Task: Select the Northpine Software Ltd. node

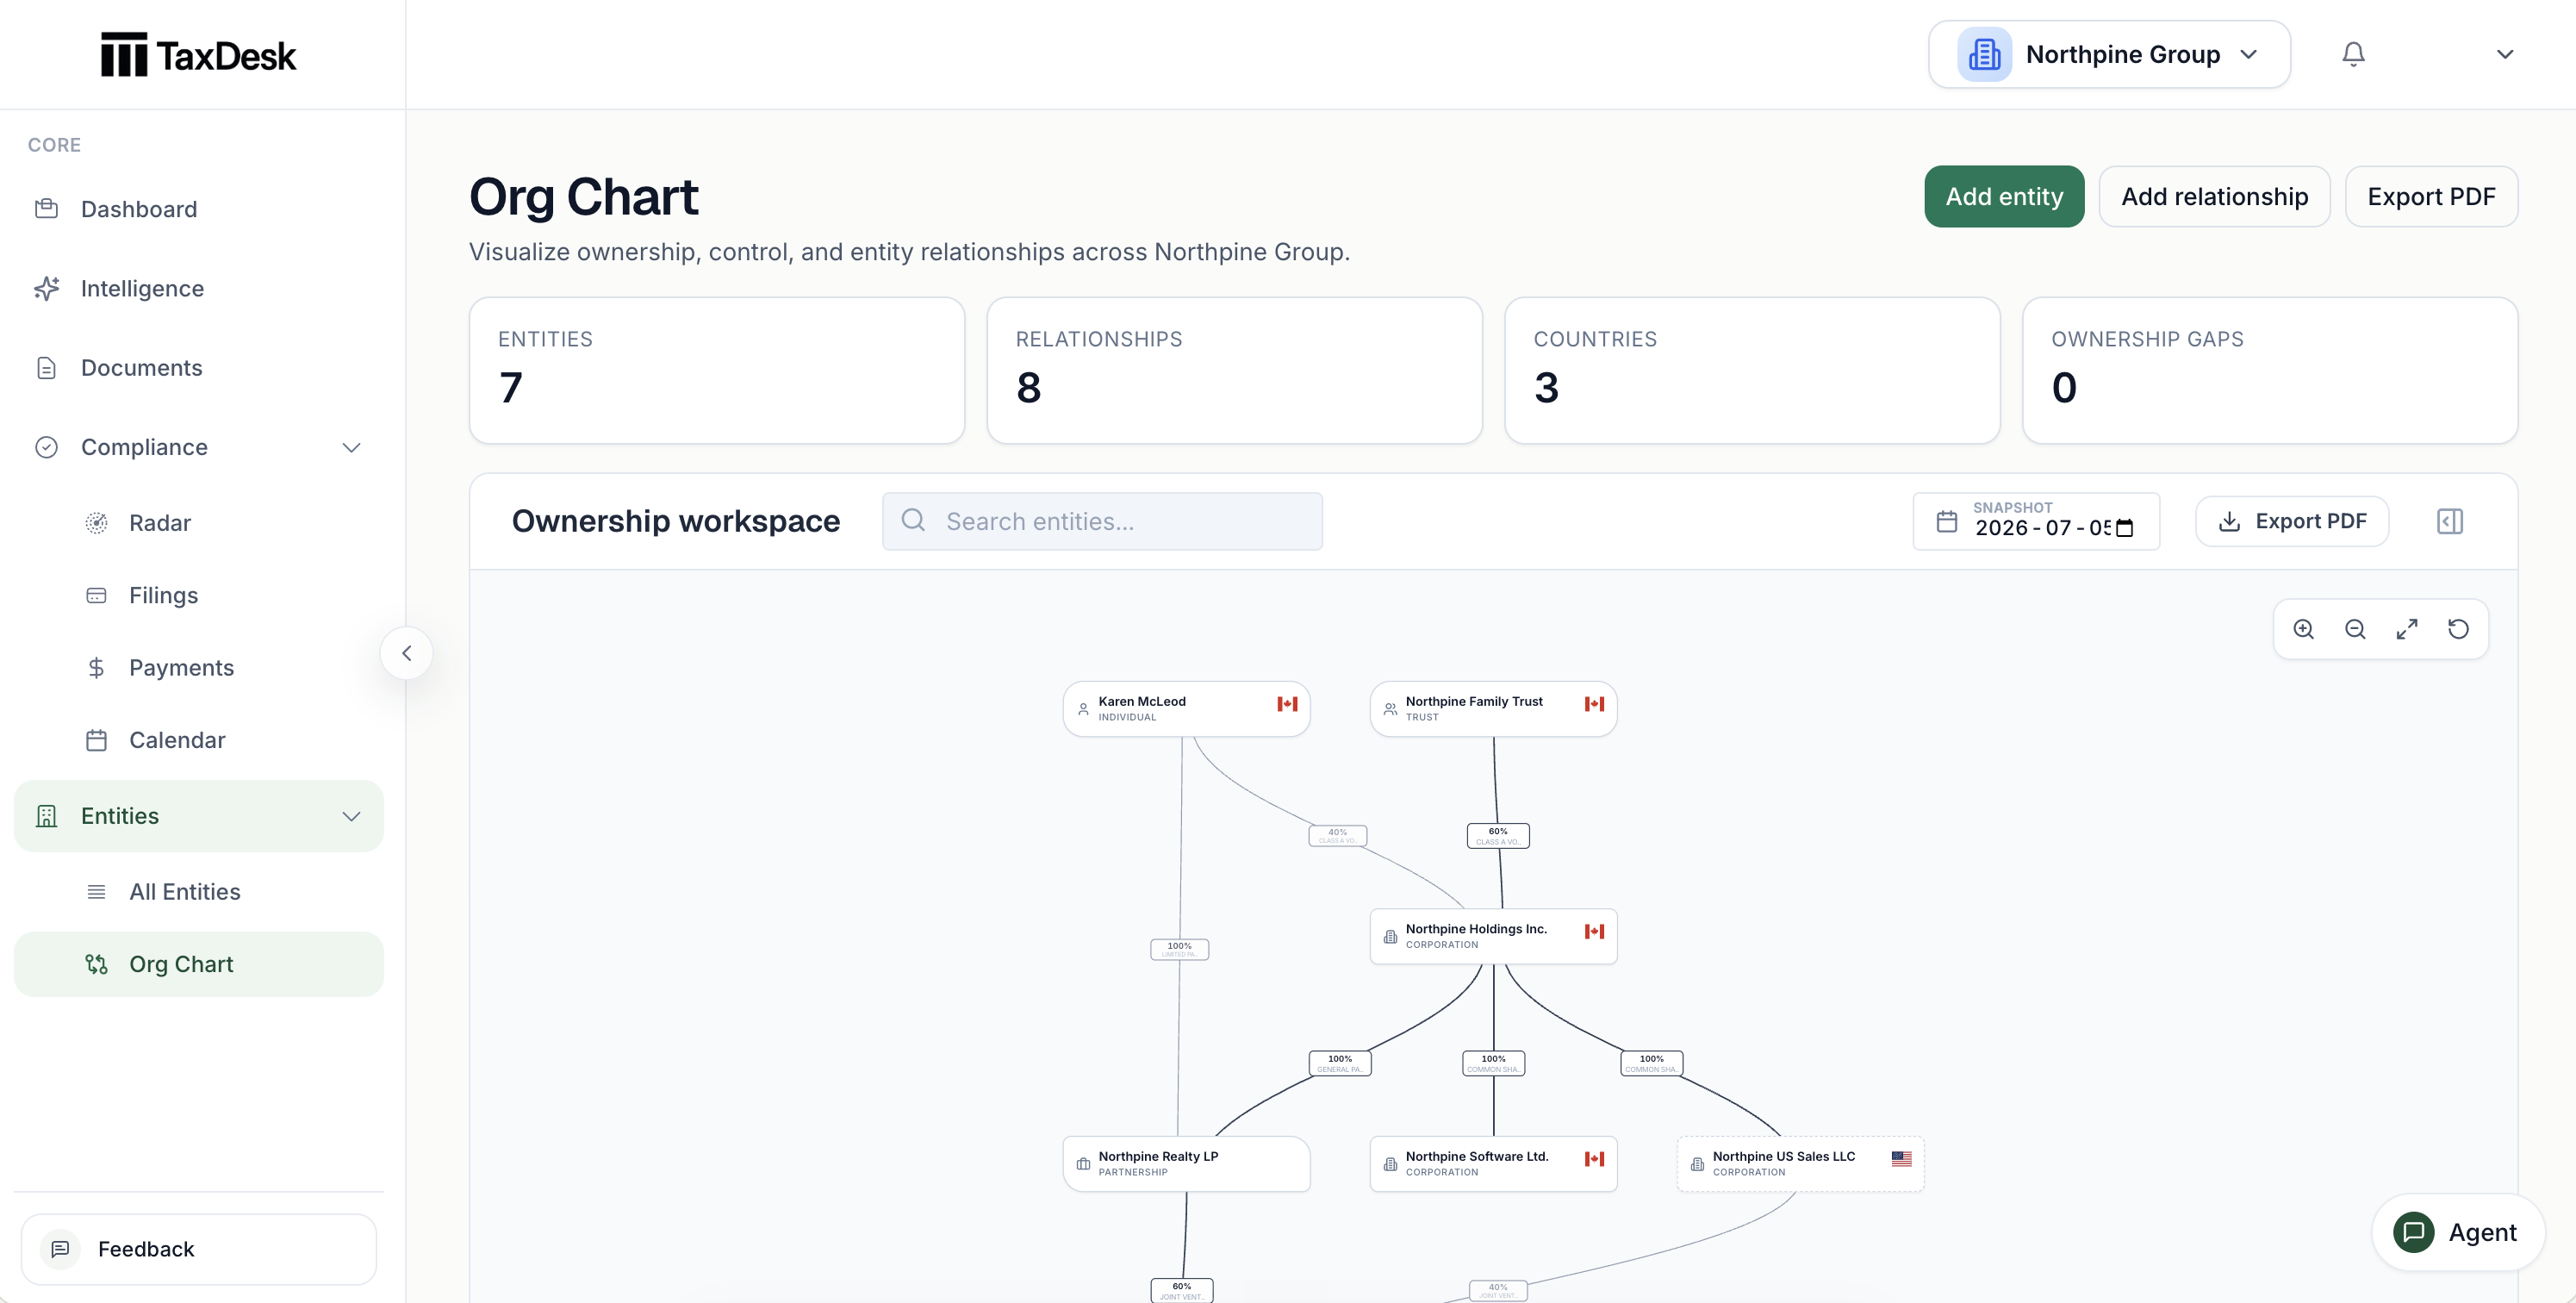Action: pyautogui.click(x=1493, y=1164)
